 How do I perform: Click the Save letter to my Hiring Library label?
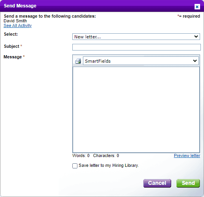pyautogui.click(x=108, y=166)
